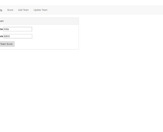Click panel space beside Team Score button
Image resolution: width=163 pixels, height=132 pixels.
(46, 44)
